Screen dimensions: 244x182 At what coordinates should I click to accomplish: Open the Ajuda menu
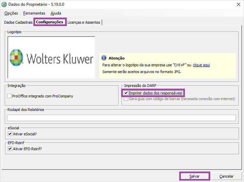pos(56,13)
